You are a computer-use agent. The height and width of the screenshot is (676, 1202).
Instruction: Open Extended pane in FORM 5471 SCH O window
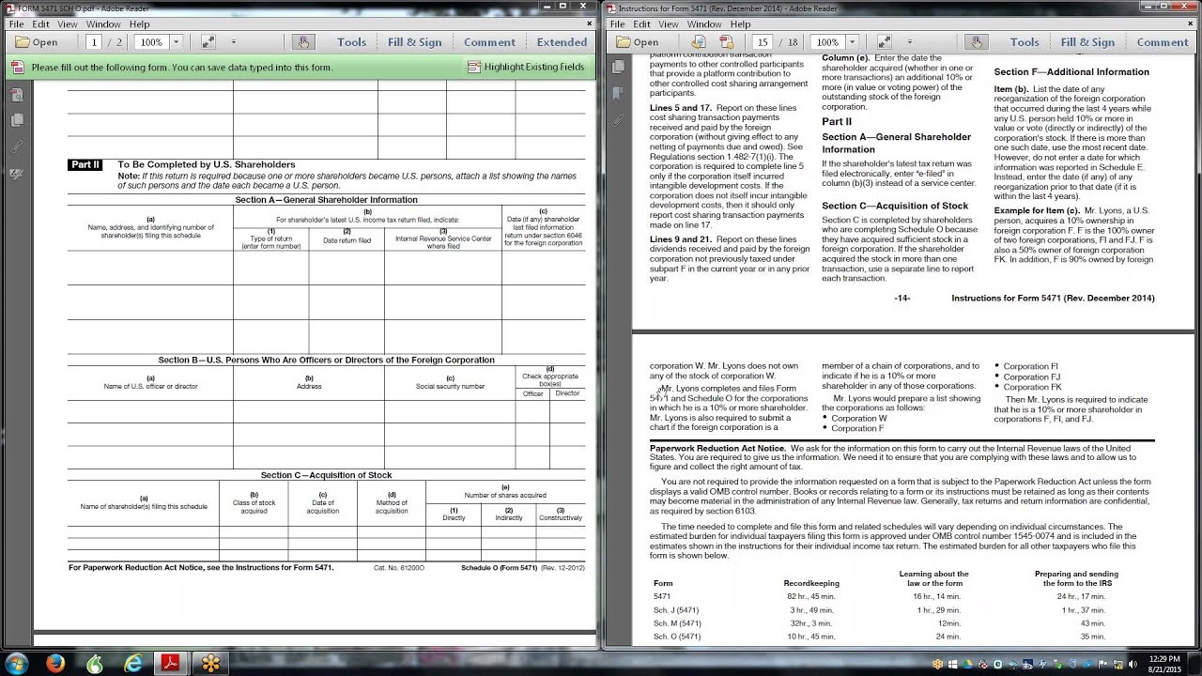pyautogui.click(x=562, y=42)
